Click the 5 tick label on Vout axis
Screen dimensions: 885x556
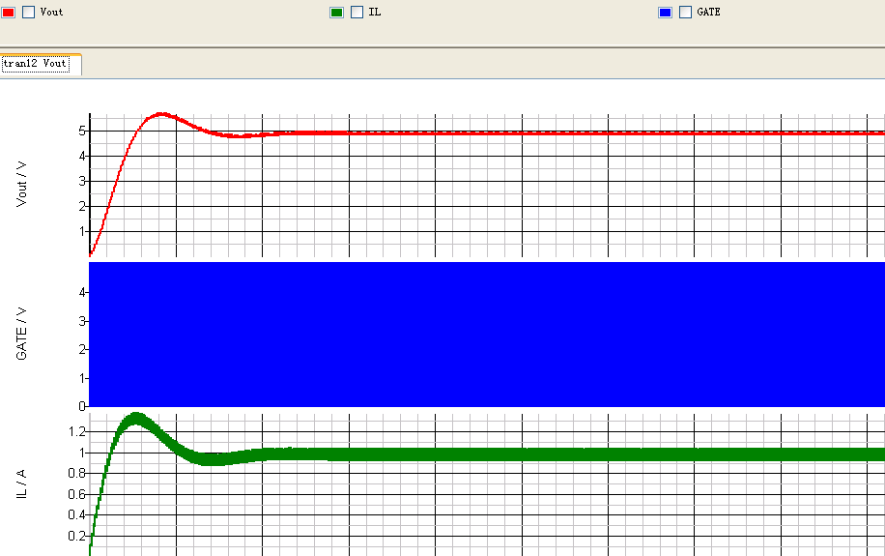(83, 131)
